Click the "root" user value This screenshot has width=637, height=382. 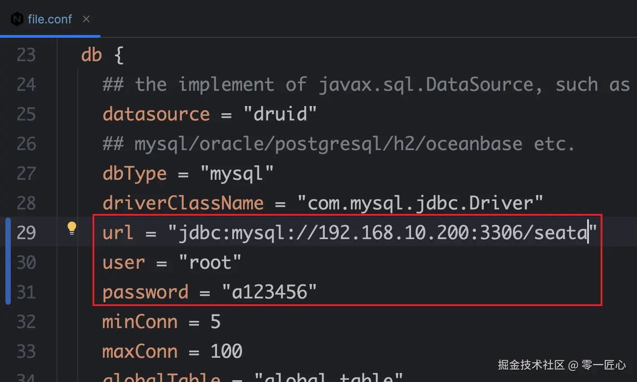click(x=210, y=263)
